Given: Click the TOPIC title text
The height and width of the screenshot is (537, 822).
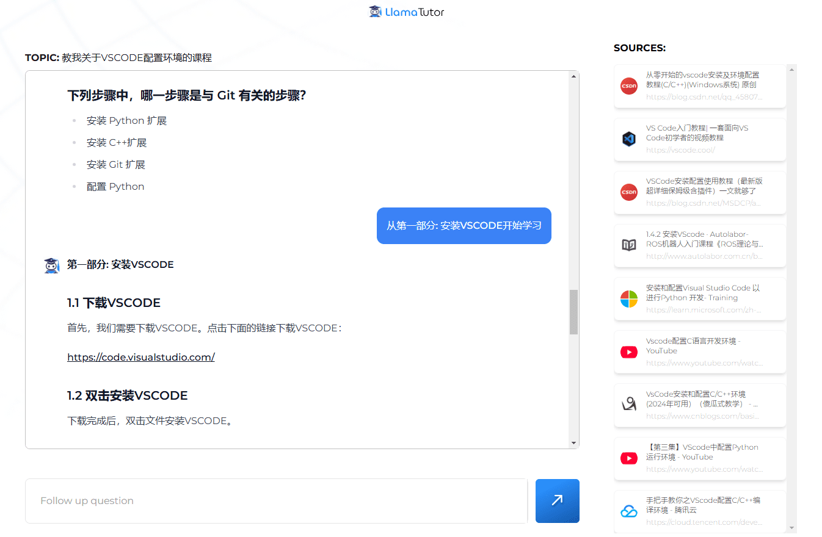Looking at the screenshot, I should point(118,58).
